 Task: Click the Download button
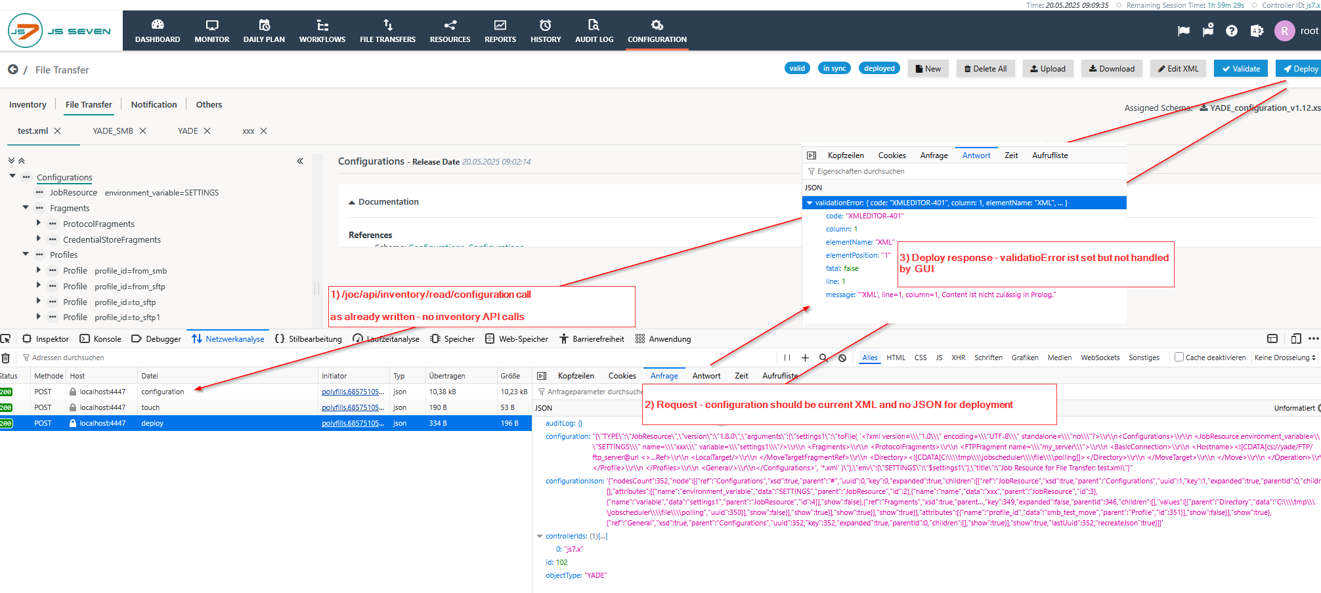(1112, 69)
